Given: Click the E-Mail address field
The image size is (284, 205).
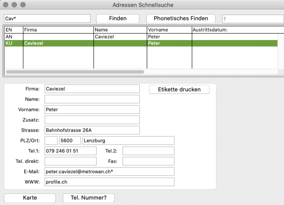Looking at the screenshot, I should coord(109,172).
